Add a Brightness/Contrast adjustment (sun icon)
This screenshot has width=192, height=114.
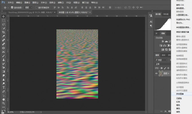coord(162,41)
